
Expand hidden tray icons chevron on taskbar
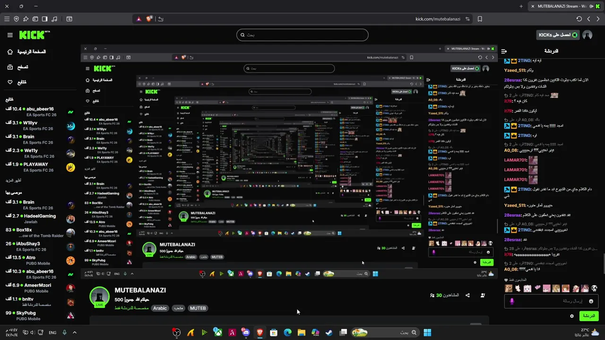coord(74,332)
